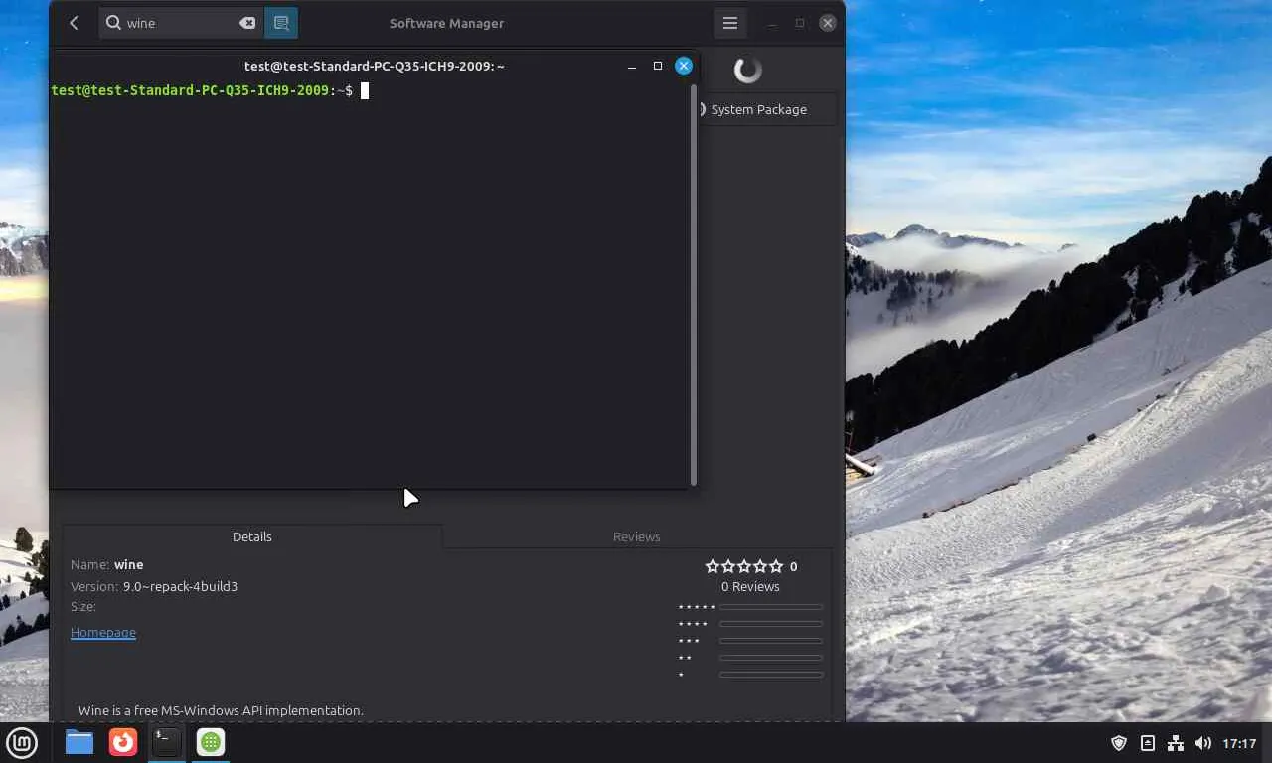The width and height of the screenshot is (1272, 763).
Task: Open the Linux Mint start menu
Action: (22, 742)
